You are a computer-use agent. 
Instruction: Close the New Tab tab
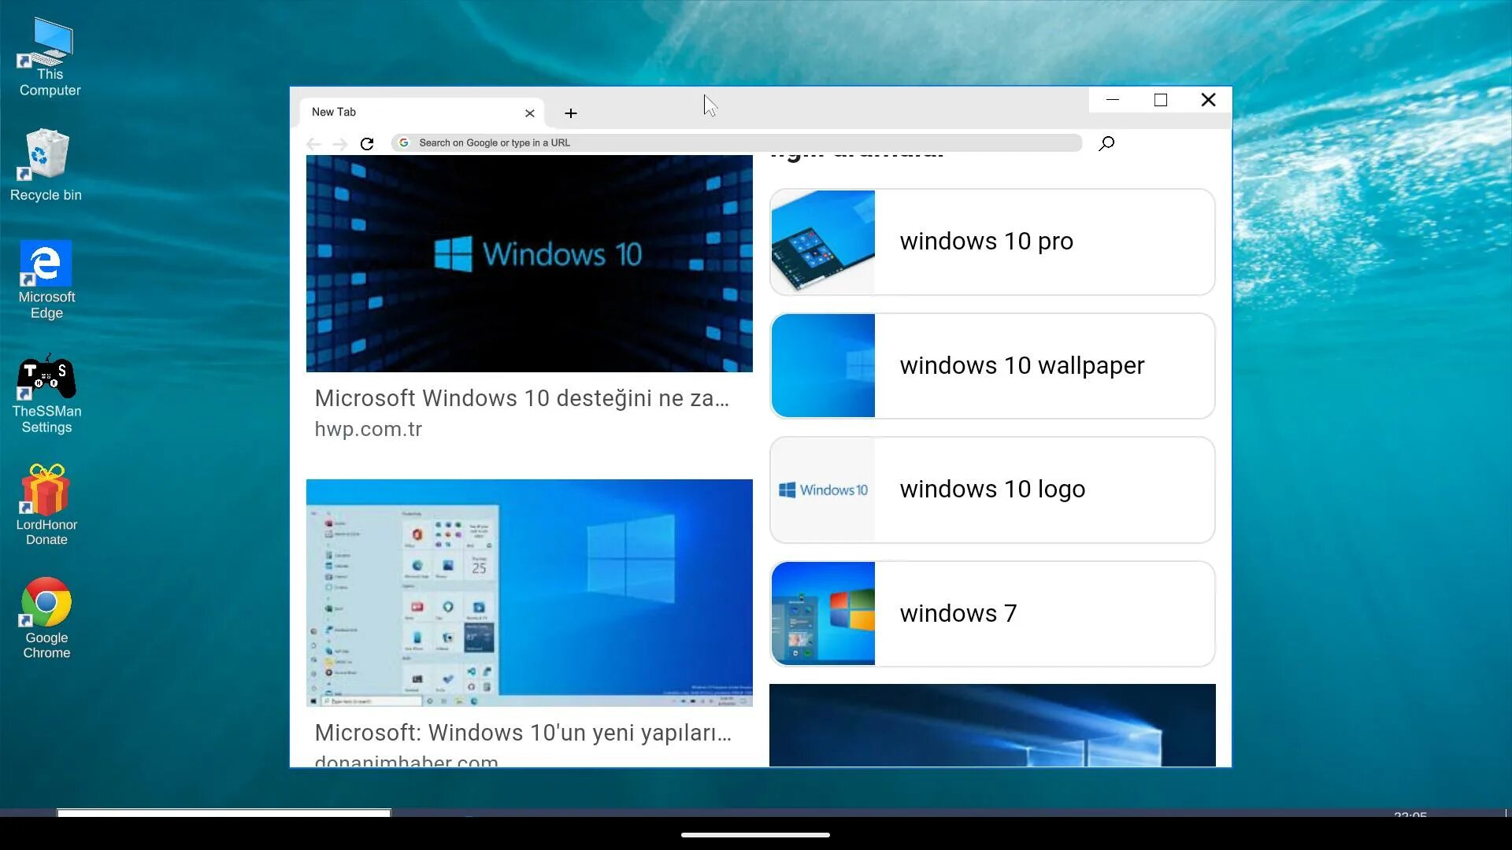point(530,113)
